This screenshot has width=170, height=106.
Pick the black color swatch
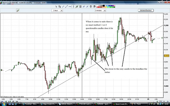pos(104,6)
